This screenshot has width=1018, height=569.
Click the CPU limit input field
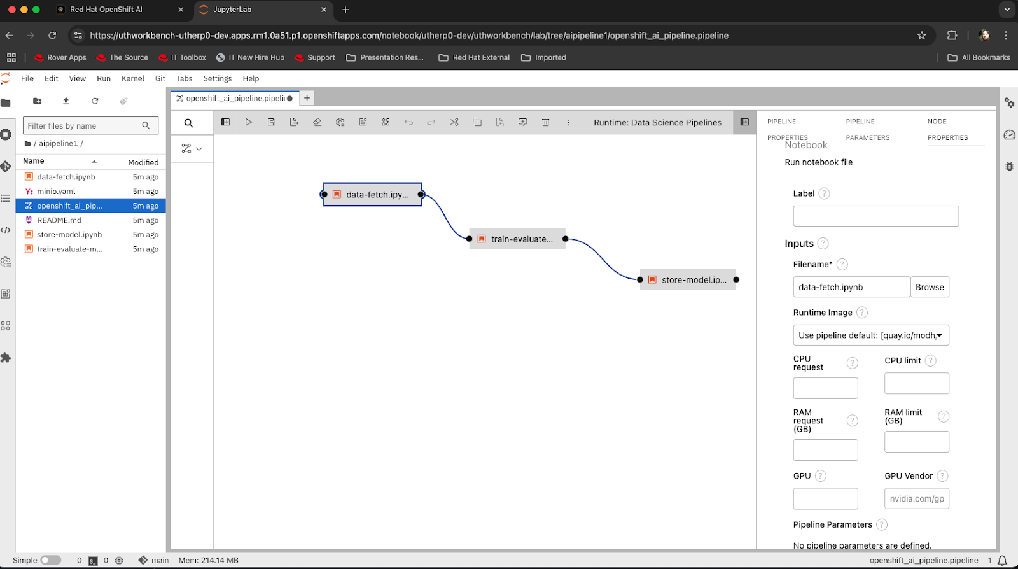[x=916, y=384]
